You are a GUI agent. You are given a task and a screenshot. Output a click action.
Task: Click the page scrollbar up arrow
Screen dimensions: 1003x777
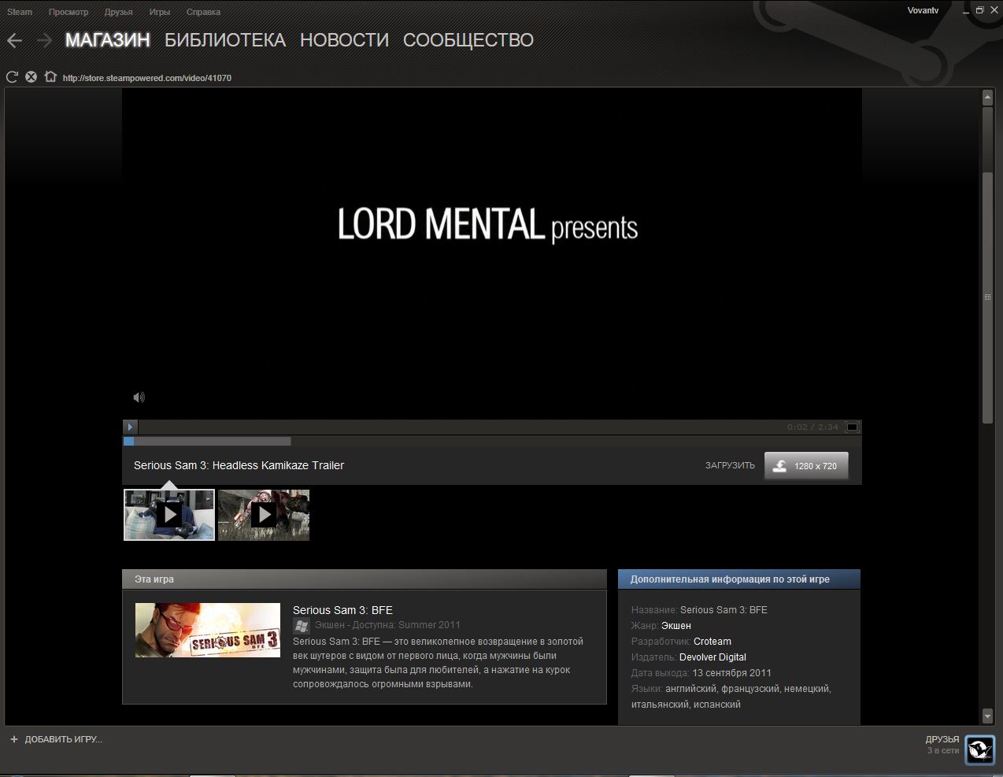pos(987,98)
